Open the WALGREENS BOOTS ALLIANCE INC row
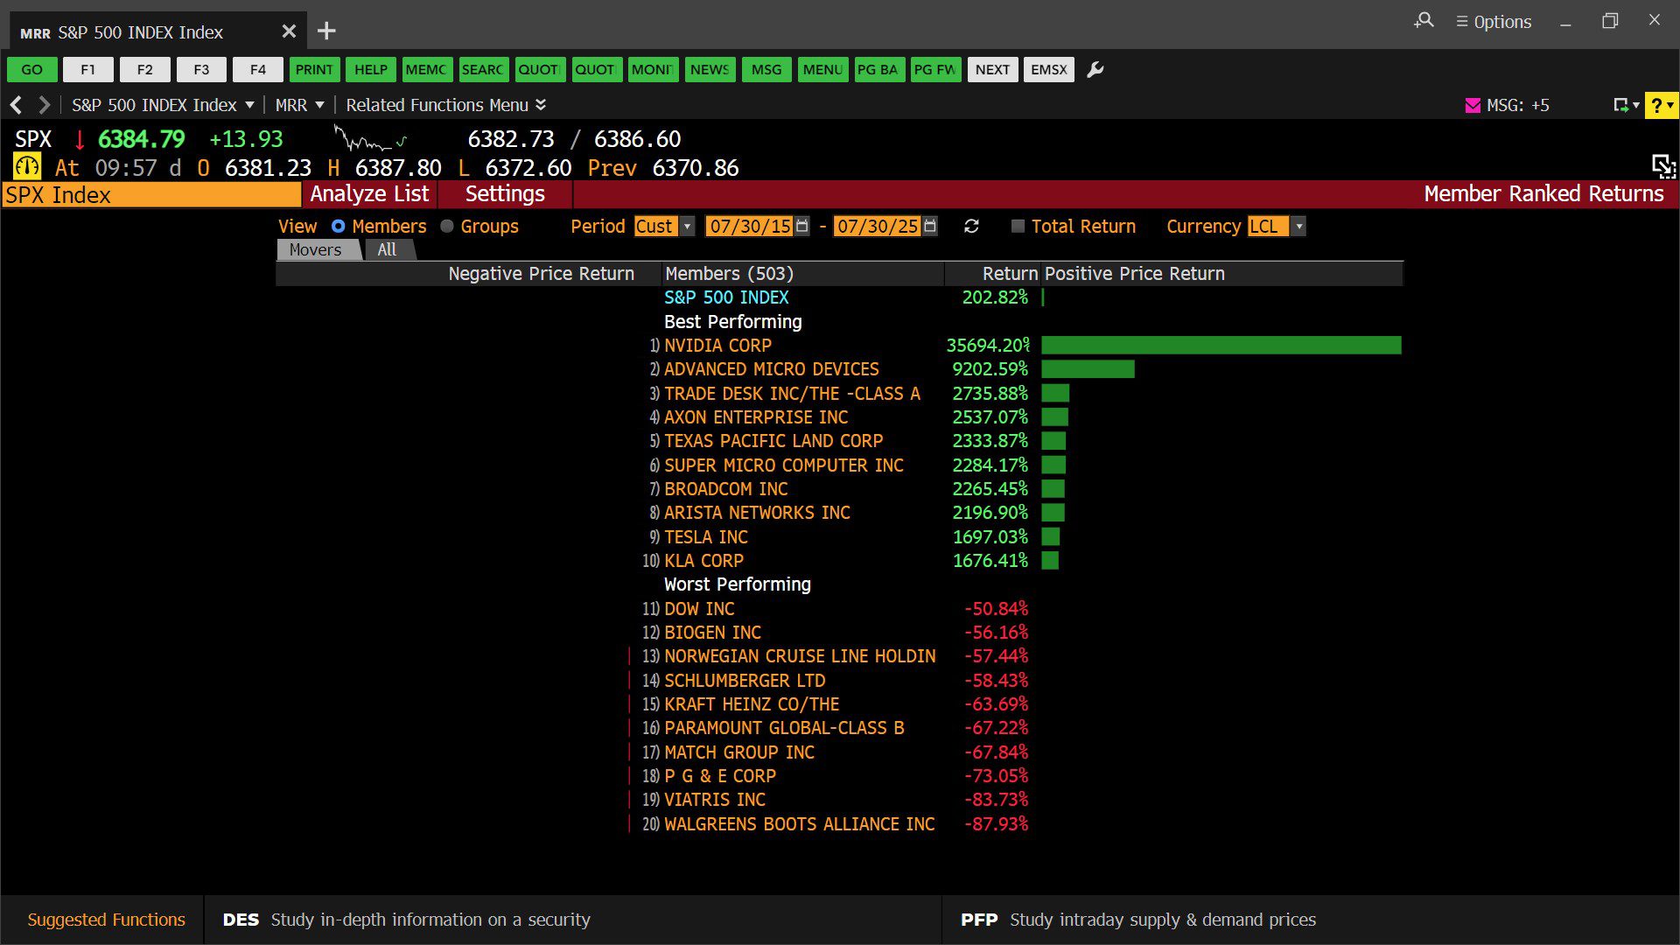1680x945 pixels. [839, 824]
